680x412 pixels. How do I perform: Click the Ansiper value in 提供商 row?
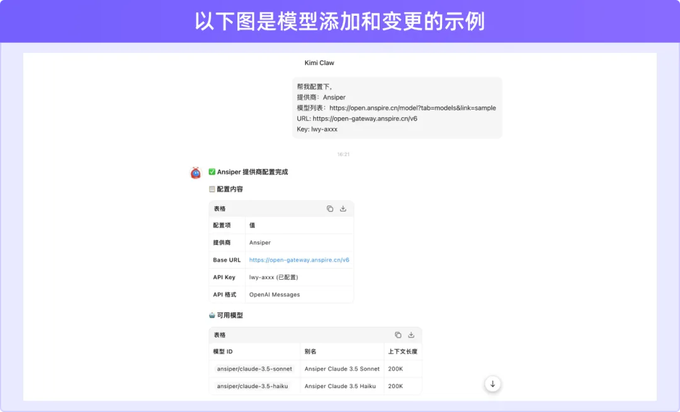[x=260, y=243]
